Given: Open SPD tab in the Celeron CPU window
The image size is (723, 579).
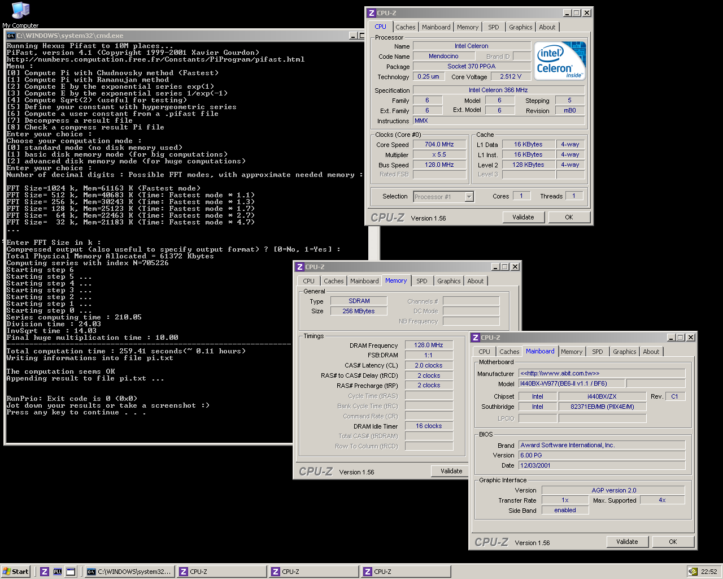Looking at the screenshot, I should coord(494,27).
